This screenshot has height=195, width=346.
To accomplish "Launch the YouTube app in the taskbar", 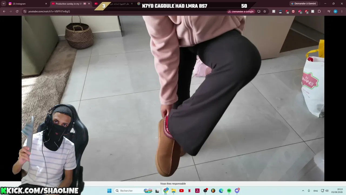I will (181, 191).
